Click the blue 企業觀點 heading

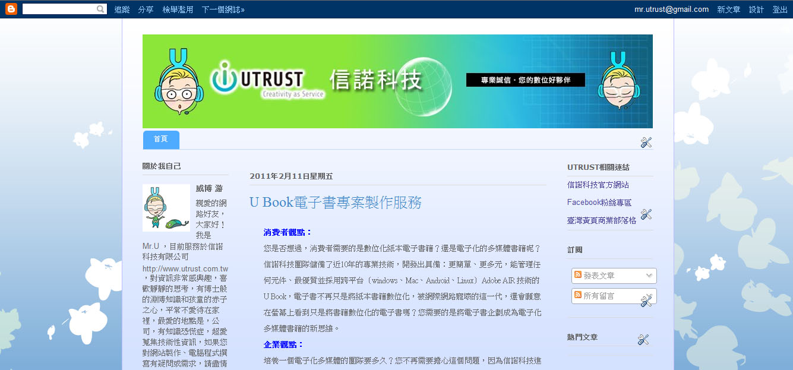[x=284, y=344]
